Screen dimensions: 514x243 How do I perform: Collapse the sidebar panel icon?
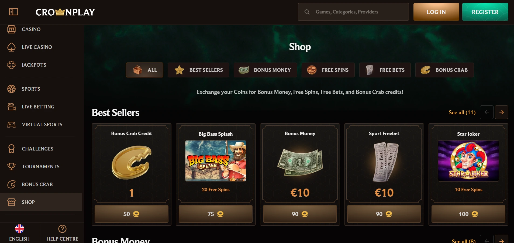point(13,12)
